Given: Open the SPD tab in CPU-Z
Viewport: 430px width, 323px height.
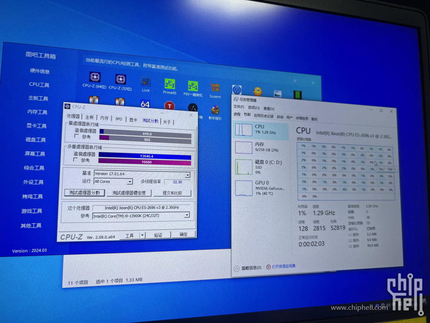Looking at the screenshot, I should 119,119.
